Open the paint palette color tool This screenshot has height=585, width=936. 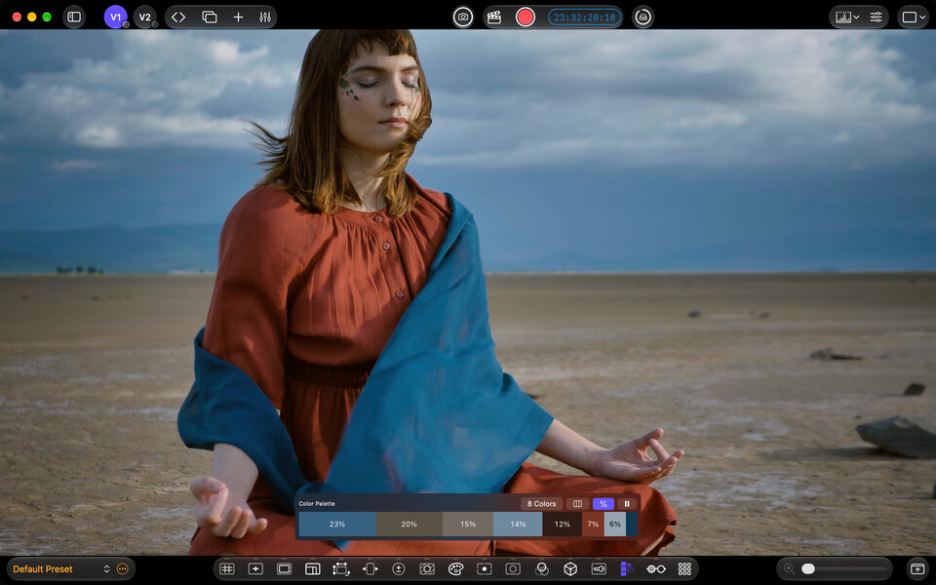(x=455, y=568)
